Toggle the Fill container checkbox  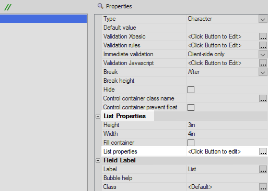coord(191,143)
